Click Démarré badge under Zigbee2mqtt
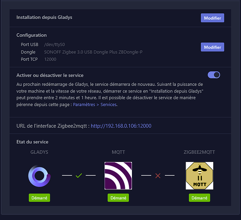The width and height of the screenshot is (241, 220). [199, 198]
